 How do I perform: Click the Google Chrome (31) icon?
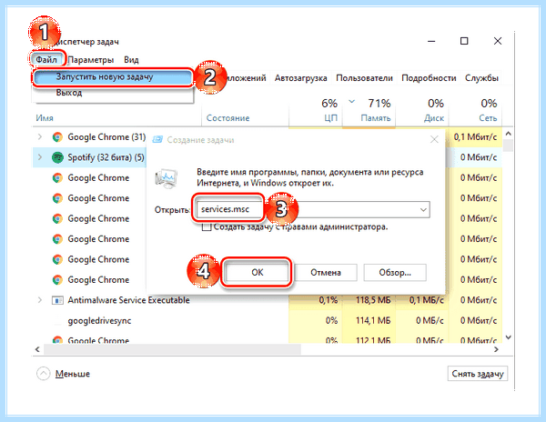[57, 137]
